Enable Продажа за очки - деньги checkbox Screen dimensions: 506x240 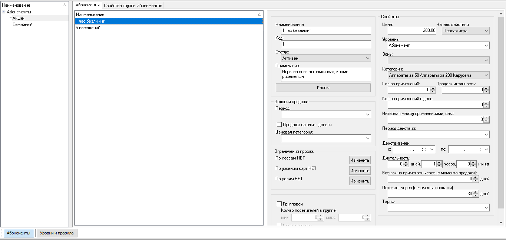[280, 125]
